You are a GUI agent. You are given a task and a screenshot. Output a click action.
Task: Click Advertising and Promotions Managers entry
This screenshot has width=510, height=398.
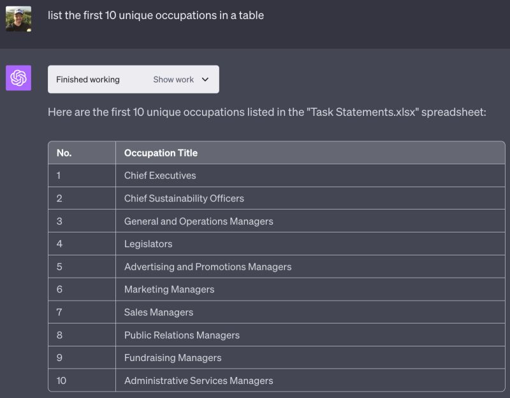(207, 267)
